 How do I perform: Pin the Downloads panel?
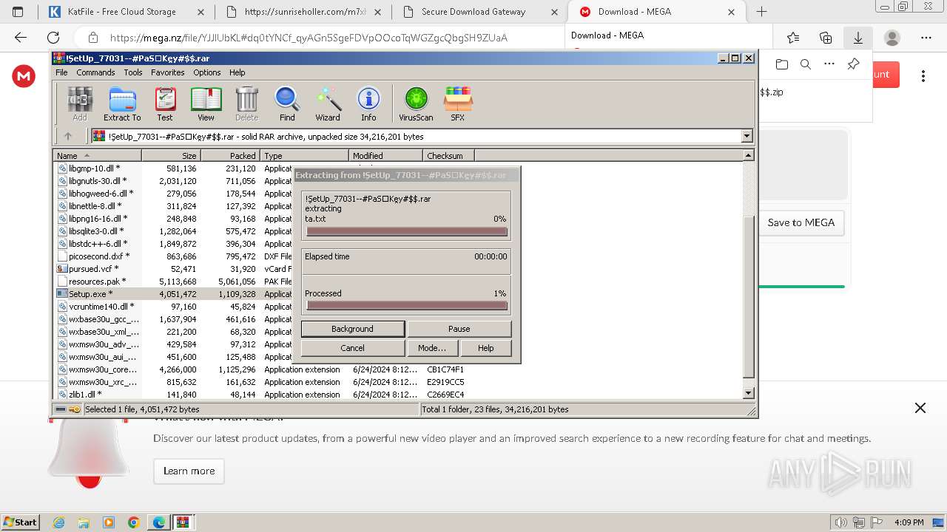pyautogui.click(x=853, y=64)
